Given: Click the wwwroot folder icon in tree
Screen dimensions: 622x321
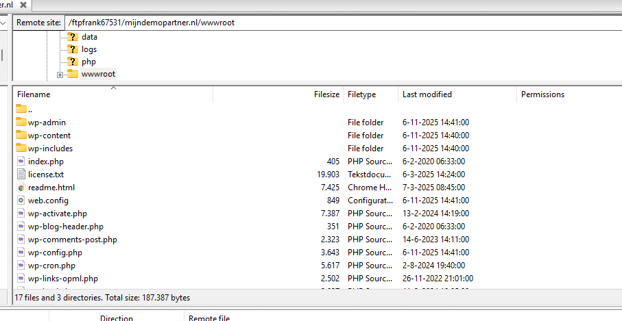Looking at the screenshot, I should click(x=72, y=74).
